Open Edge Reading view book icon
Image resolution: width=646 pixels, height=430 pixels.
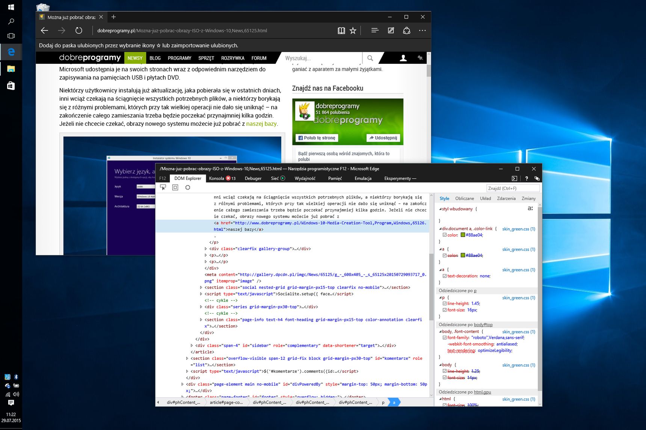(x=341, y=31)
